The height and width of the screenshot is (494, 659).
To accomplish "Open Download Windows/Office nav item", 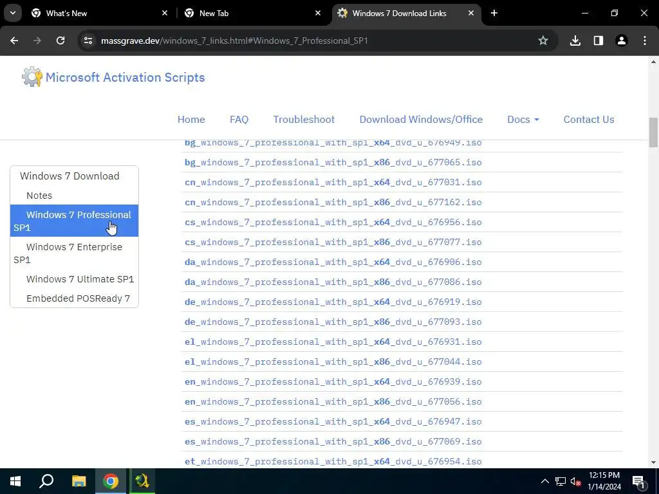I will pos(421,119).
